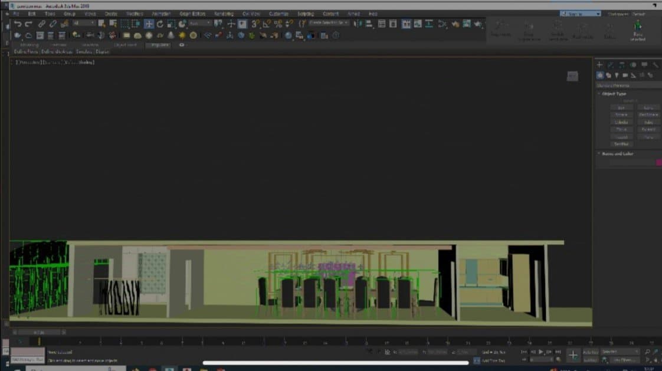
Task: Click the viewport ViewCube
Action: (x=572, y=77)
